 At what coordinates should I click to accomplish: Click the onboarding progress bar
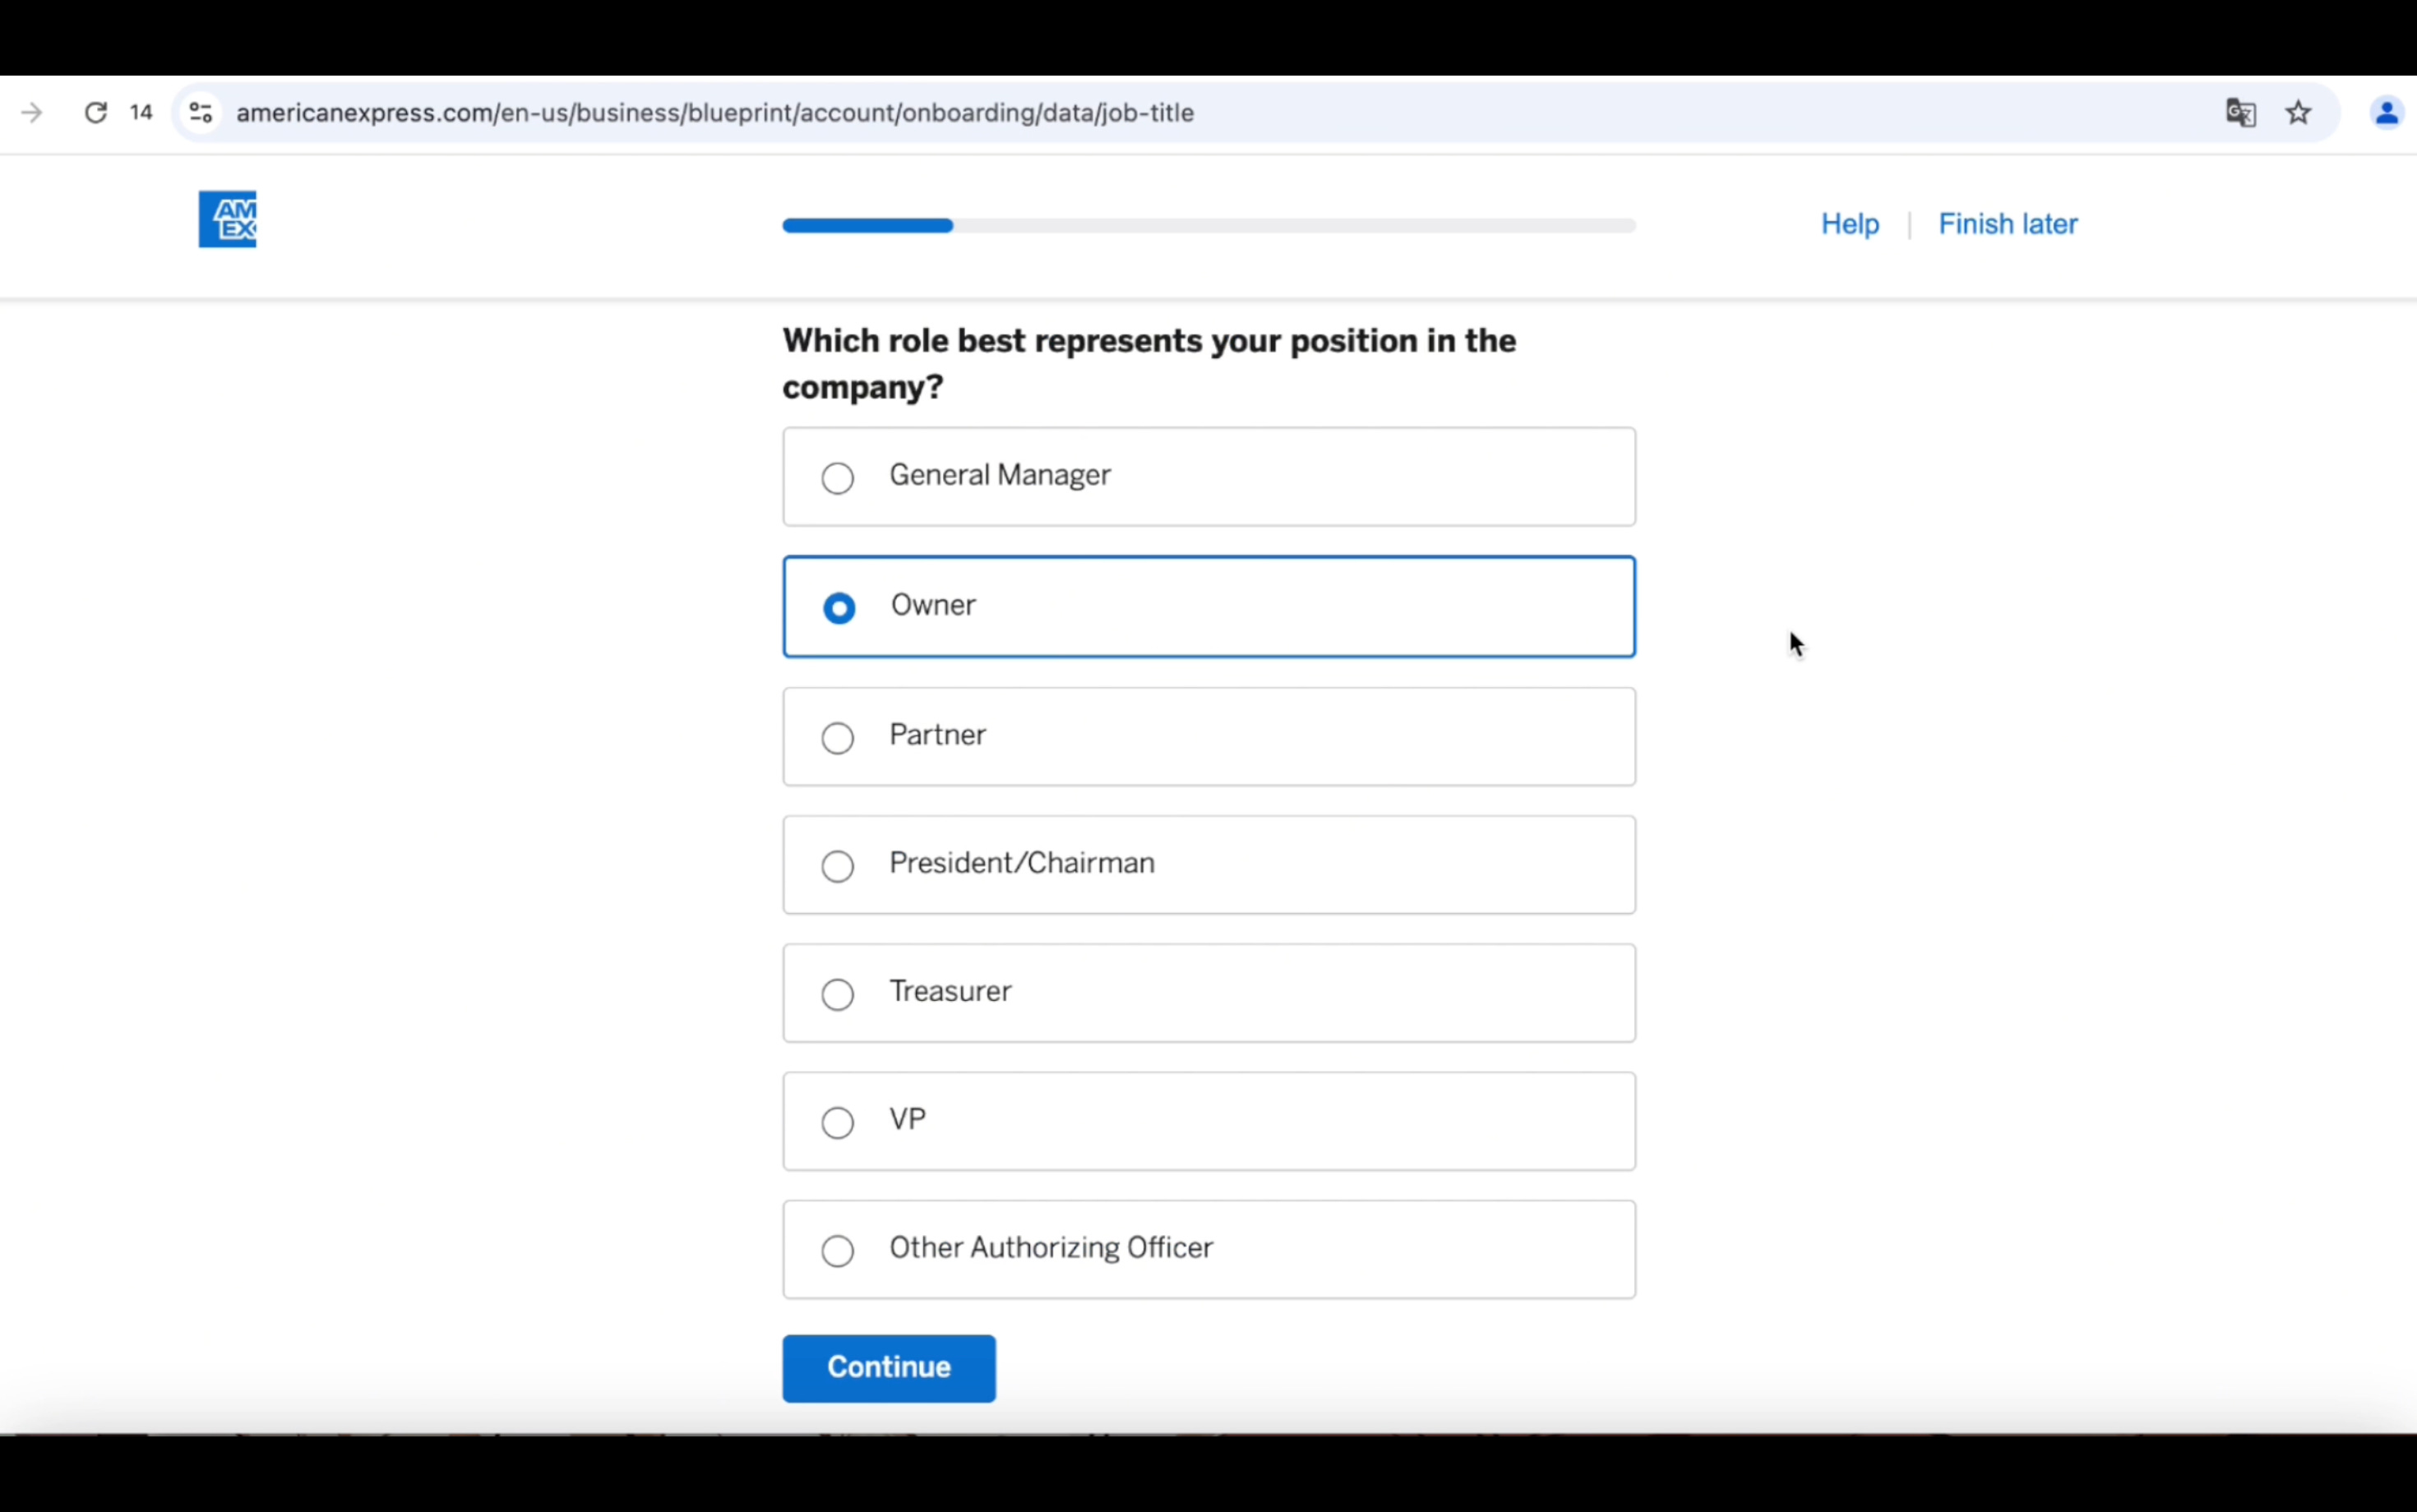1208,226
